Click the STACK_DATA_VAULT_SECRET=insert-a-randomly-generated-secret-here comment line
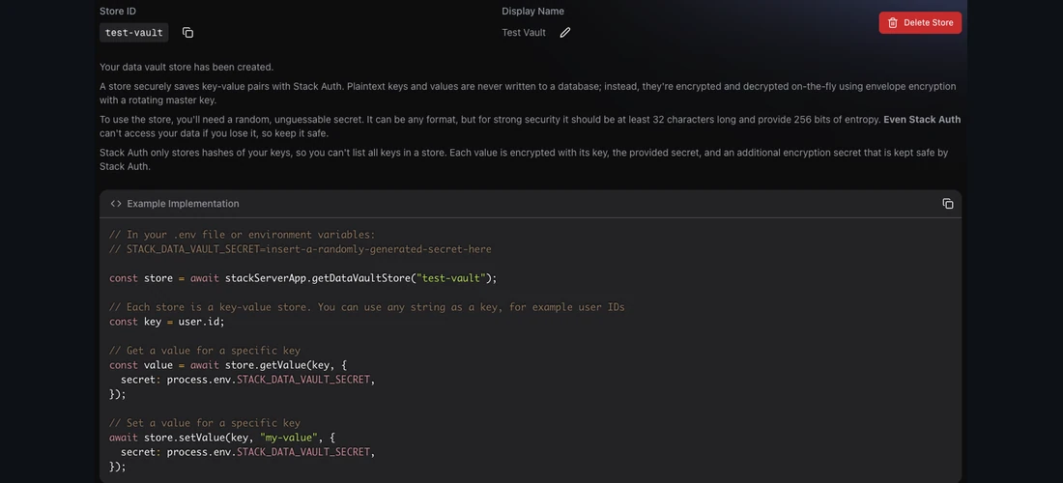 (x=301, y=249)
